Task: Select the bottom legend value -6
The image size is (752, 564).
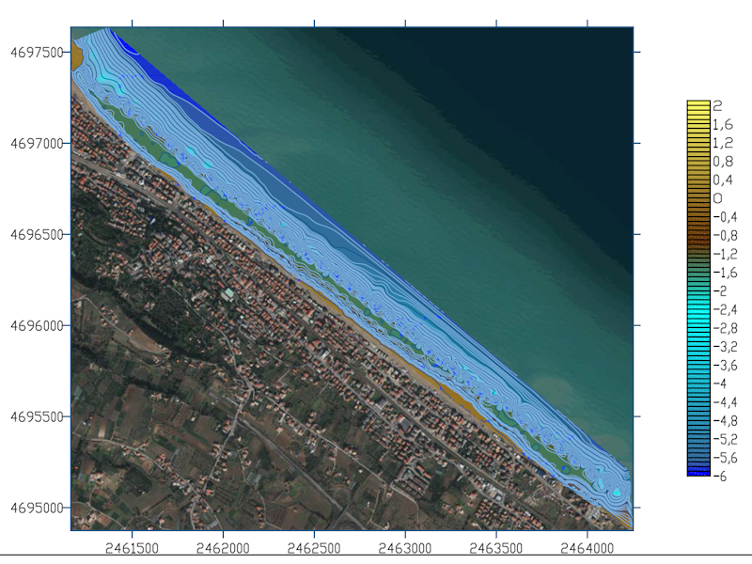Action: click(x=720, y=477)
